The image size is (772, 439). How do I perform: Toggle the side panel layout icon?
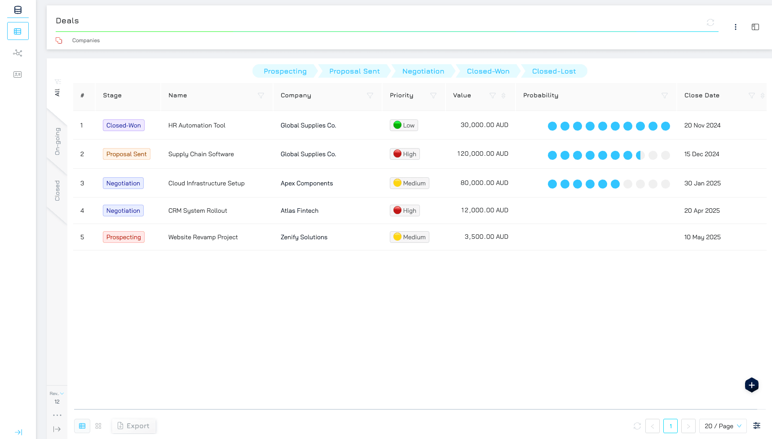pyautogui.click(x=755, y=27)
